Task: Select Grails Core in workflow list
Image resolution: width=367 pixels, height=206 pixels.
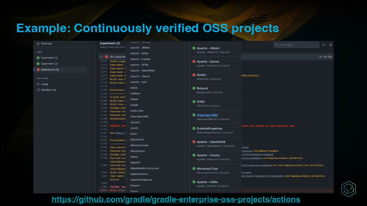Action: click(x=137, y=111)
